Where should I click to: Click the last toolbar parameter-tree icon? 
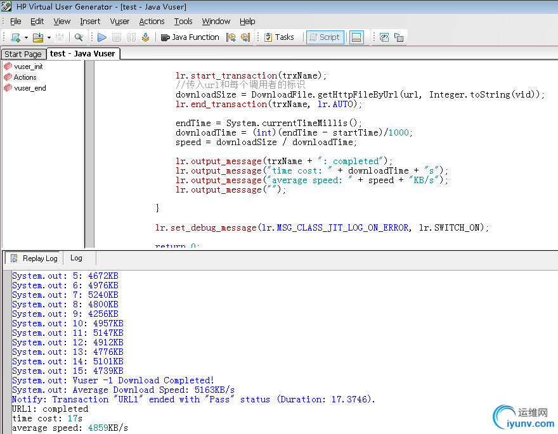point(399,37)
